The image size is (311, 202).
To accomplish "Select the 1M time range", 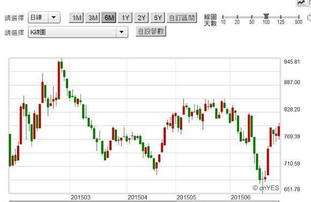I will click(x=76, y=18).
